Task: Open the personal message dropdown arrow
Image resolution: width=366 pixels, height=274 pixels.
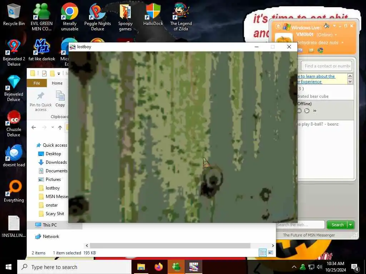Action: (342, 43)
